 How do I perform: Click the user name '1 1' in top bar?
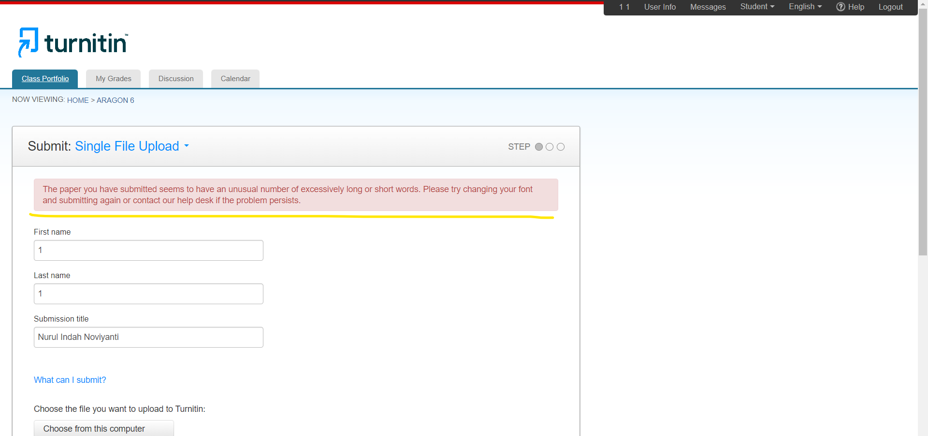[x=624, y=7]
